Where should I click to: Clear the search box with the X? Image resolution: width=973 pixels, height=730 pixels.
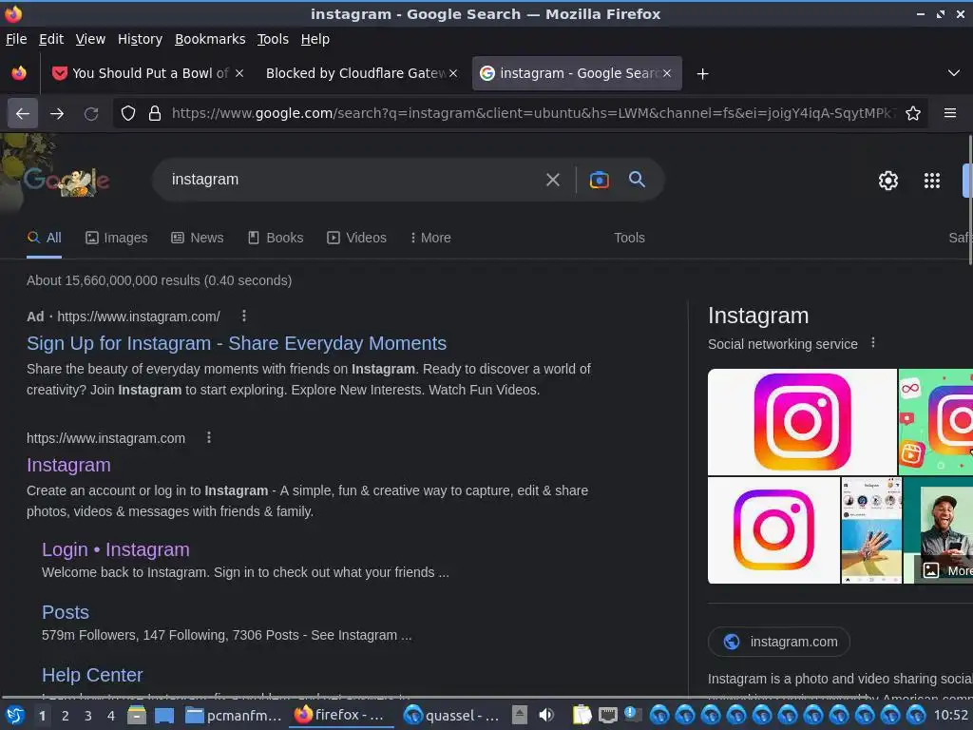coord(553,180)
